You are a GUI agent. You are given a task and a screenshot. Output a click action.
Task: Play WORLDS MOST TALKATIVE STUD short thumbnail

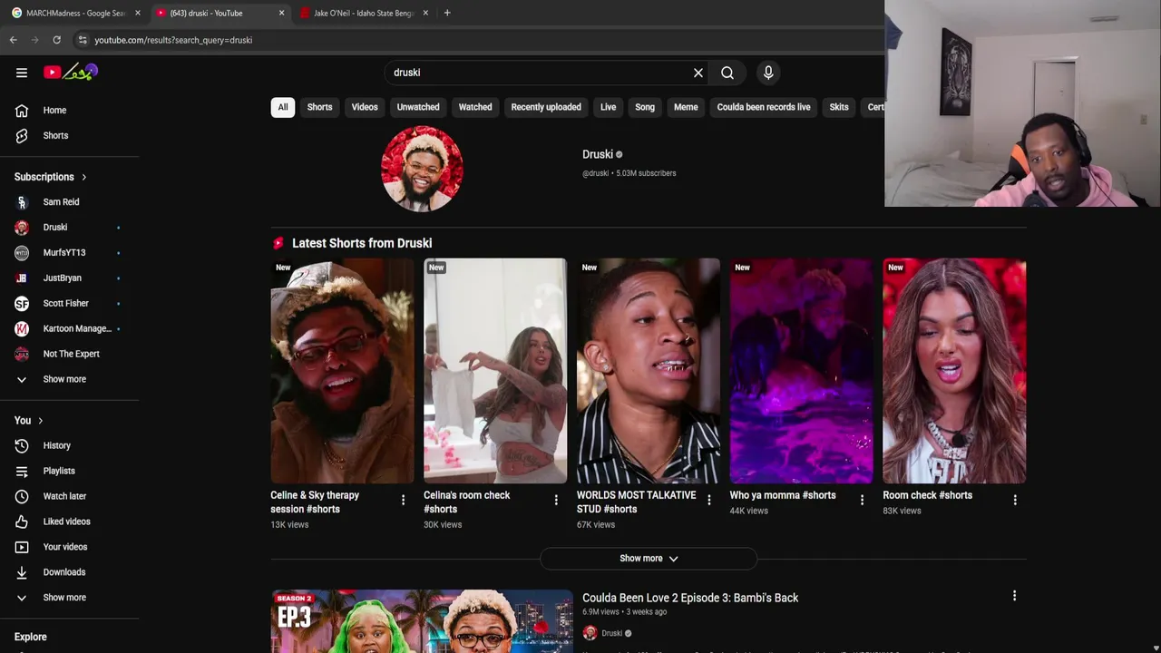pos(649,371)
